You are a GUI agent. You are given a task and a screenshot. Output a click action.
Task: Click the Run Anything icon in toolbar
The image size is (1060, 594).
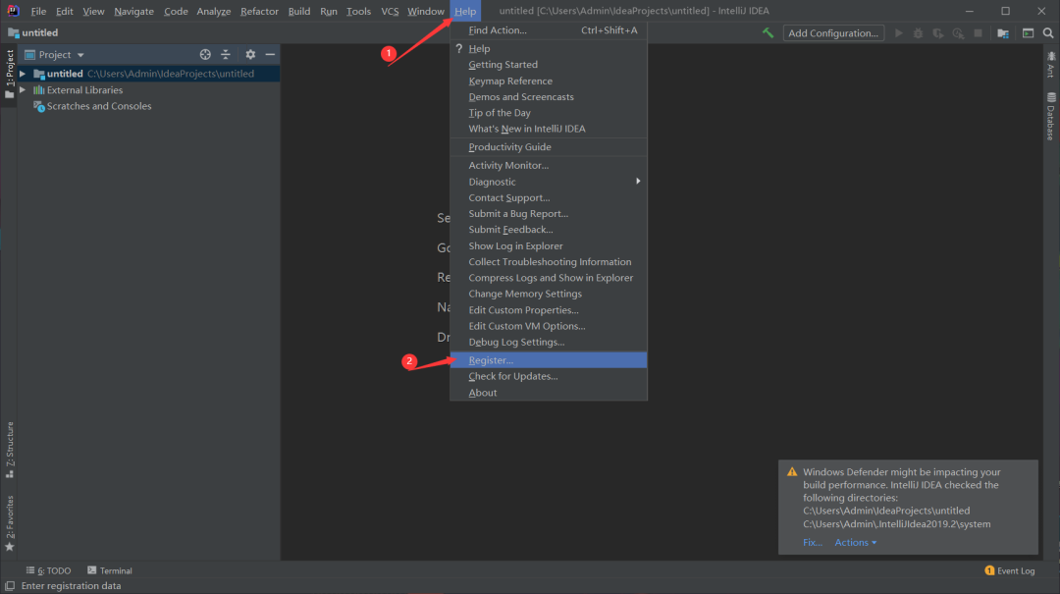click(1028, 32)
